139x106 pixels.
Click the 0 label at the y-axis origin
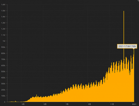5,102
